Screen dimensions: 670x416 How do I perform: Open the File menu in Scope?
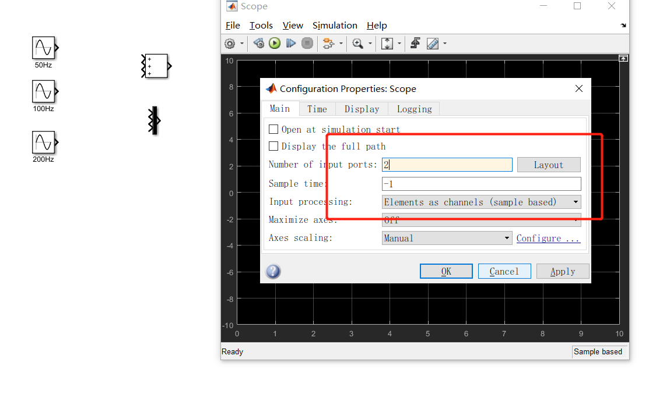click(x=233, y=26)
